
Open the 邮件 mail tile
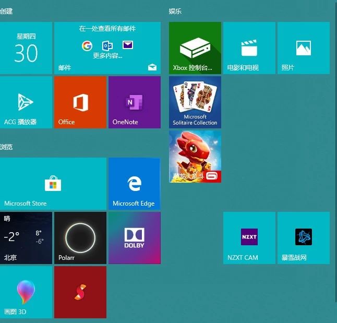[x=107, y=48]
